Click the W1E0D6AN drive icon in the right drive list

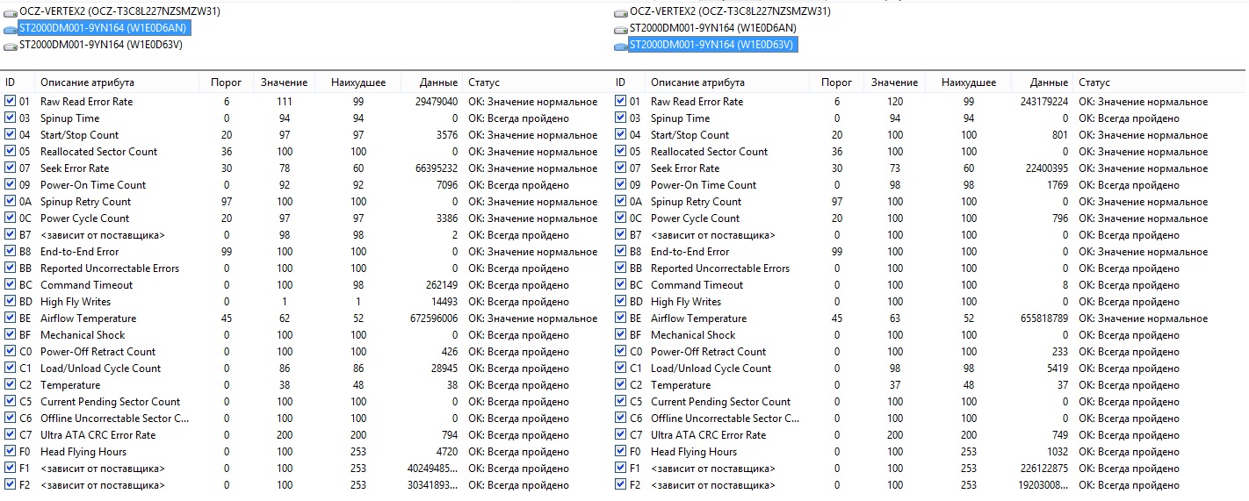point(621,28)
